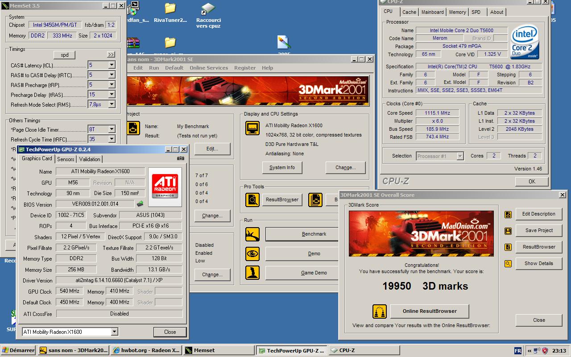Open the Online Services menu in 3DMark
The height and width of the screenshot is (357, 571).
click(x=209, y=68)
